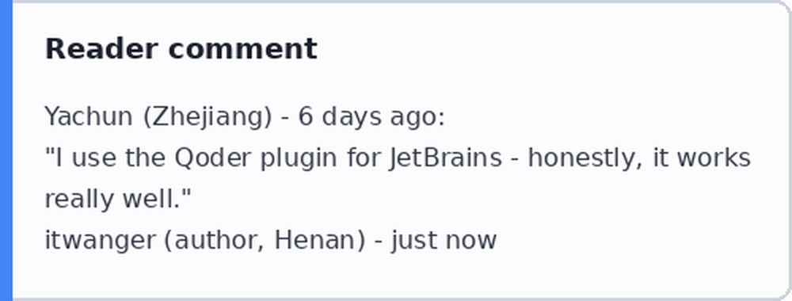Open the itwanger author name
Viewport: 792px width, 301px height.
(100, 241)
